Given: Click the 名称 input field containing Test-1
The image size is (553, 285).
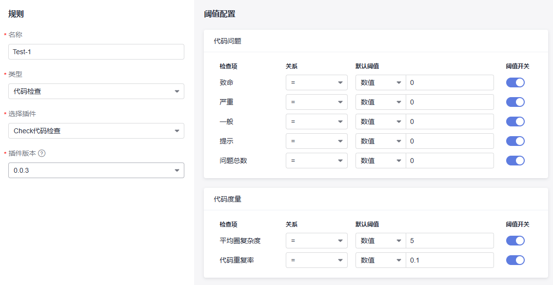Looking at the screenshot, I should 96,52.
